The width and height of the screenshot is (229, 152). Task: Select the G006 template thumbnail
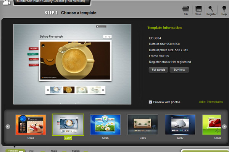point(143,125)
